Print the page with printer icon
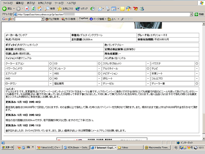The height and width of the screenshot is (154, 205). 108,9
